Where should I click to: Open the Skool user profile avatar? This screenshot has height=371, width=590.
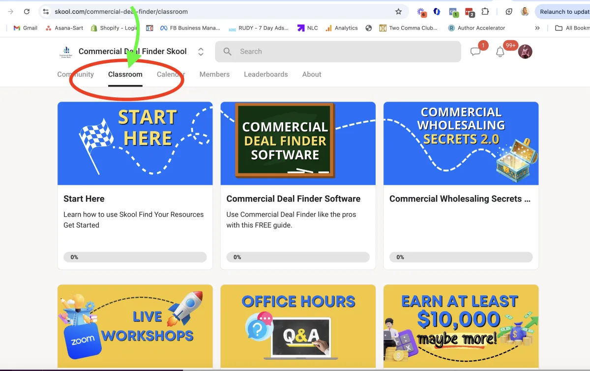(525, 51)
